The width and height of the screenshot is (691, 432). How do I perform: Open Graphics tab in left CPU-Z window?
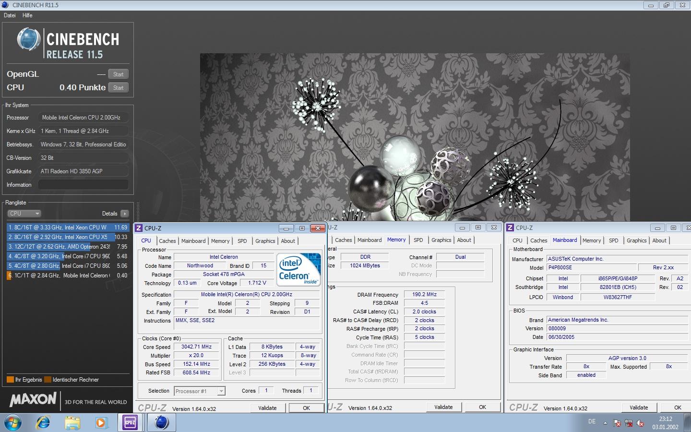click(265, 241)
